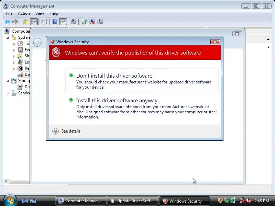Image resolution: width=275 pixels, height=206 pixels.
Task: Click the colorful network tray icon
Action: tap(233, 201)
